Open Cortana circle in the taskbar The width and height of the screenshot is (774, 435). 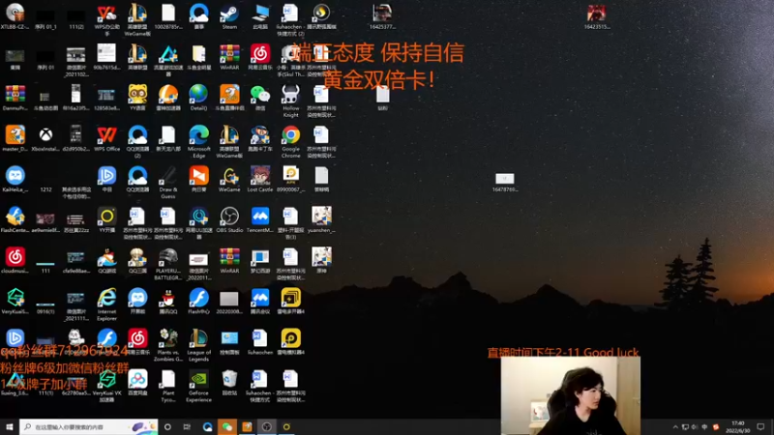pyautogui.click(x=167, y=426)
